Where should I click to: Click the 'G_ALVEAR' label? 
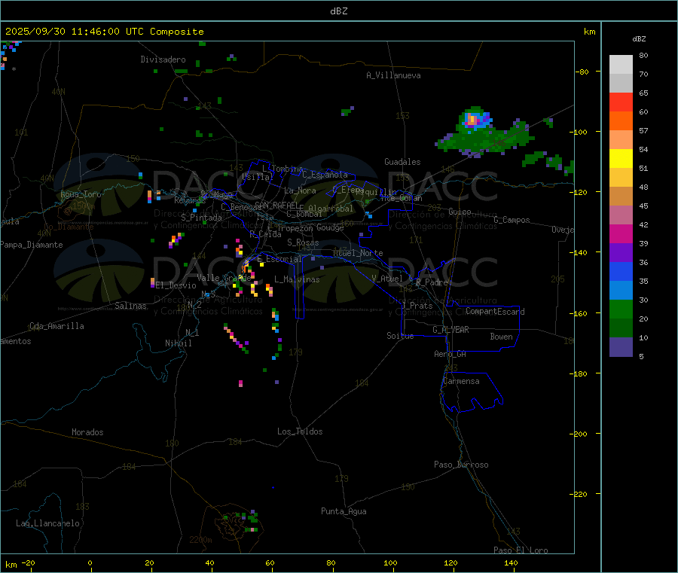tap(450, 330)
